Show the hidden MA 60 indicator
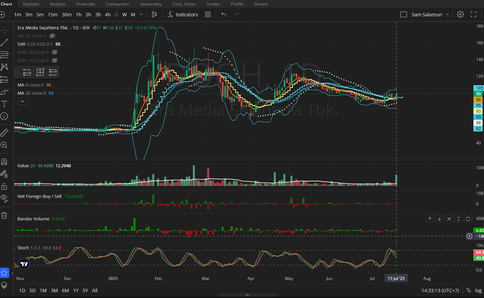The width and height of the screenshot is (484, 298). pyautogui.click(x=52, y=36)
